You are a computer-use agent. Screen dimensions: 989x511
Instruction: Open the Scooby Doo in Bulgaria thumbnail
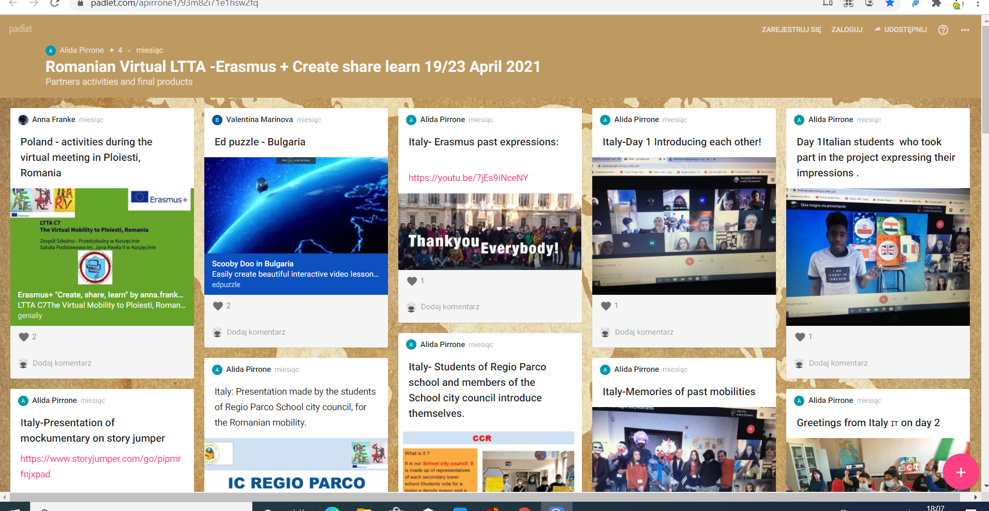click(296, 205)
